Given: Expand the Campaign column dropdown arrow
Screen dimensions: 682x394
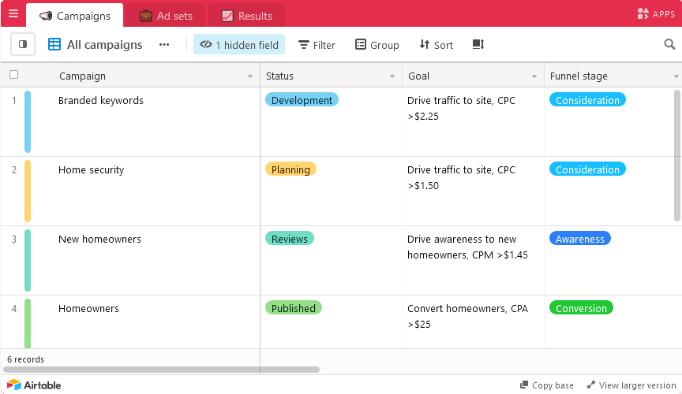Looking at the screenshot, I should coord(250,76).
